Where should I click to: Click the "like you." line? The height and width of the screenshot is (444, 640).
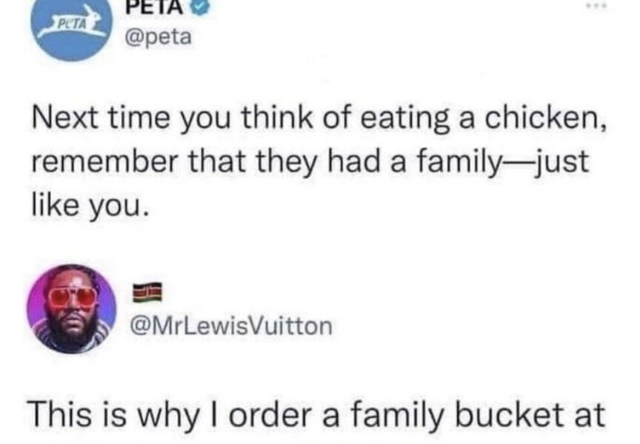[90, 206]
